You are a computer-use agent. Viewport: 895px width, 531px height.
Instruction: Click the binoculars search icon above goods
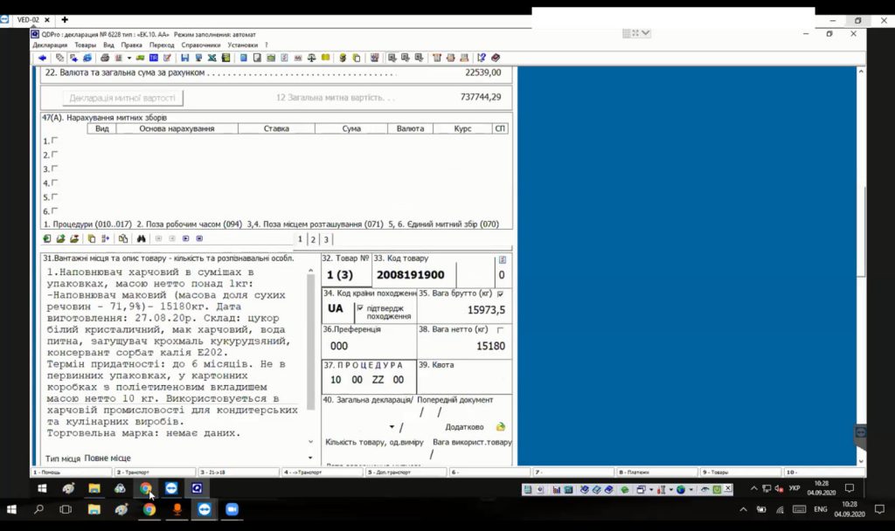141,238
